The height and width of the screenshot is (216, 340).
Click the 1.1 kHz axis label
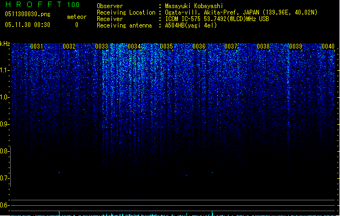tap(4, 70)
